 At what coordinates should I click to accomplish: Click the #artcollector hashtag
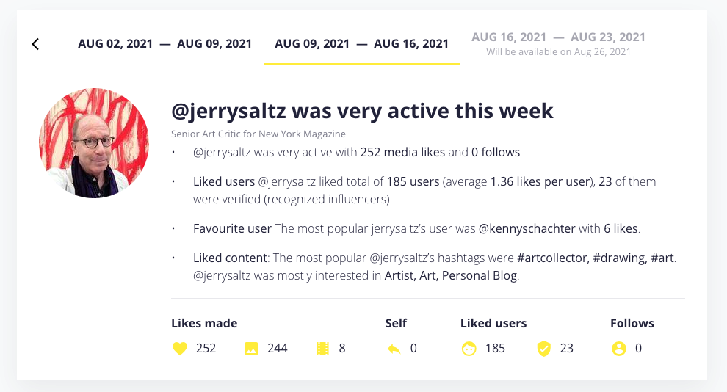(553, 258)
